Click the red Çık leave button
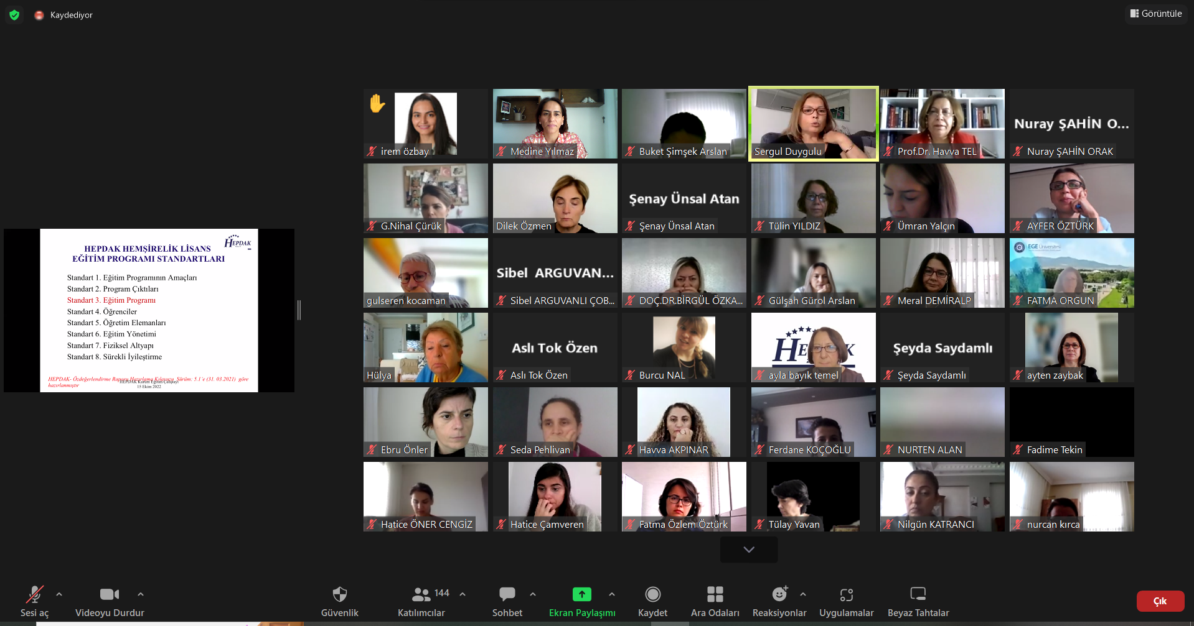1194x626 pixels. coord(1160,601)
